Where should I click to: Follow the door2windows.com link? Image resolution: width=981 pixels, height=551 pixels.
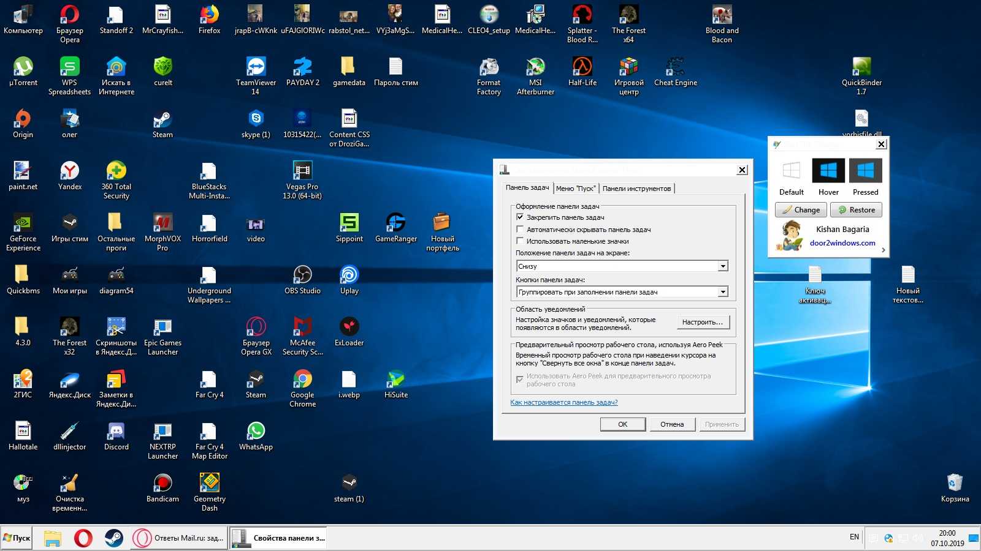pos(842,243)
